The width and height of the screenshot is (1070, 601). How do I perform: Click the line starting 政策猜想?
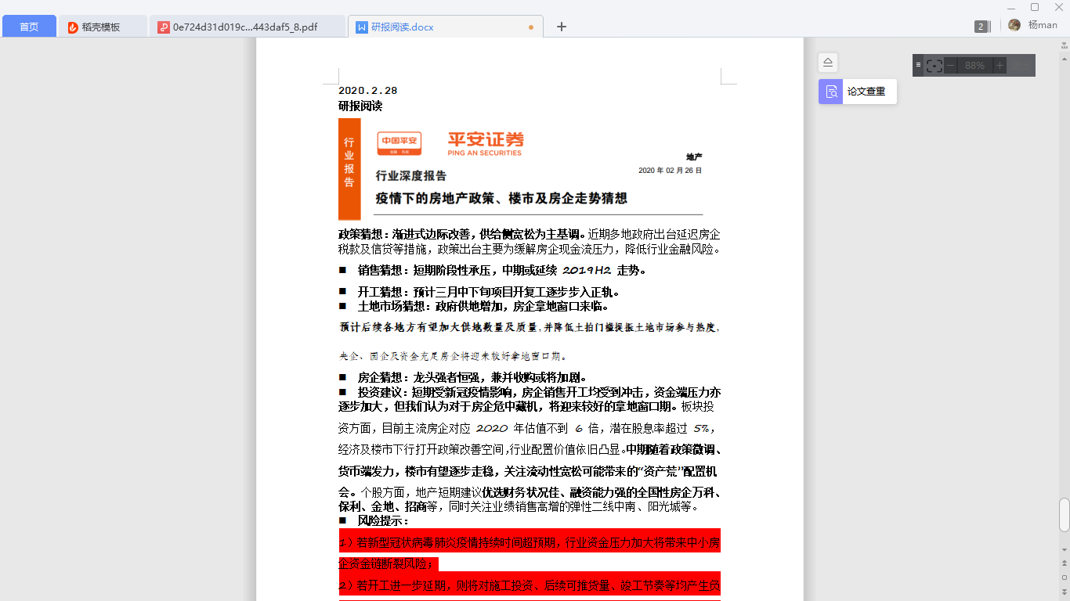(x=530, y=234)
